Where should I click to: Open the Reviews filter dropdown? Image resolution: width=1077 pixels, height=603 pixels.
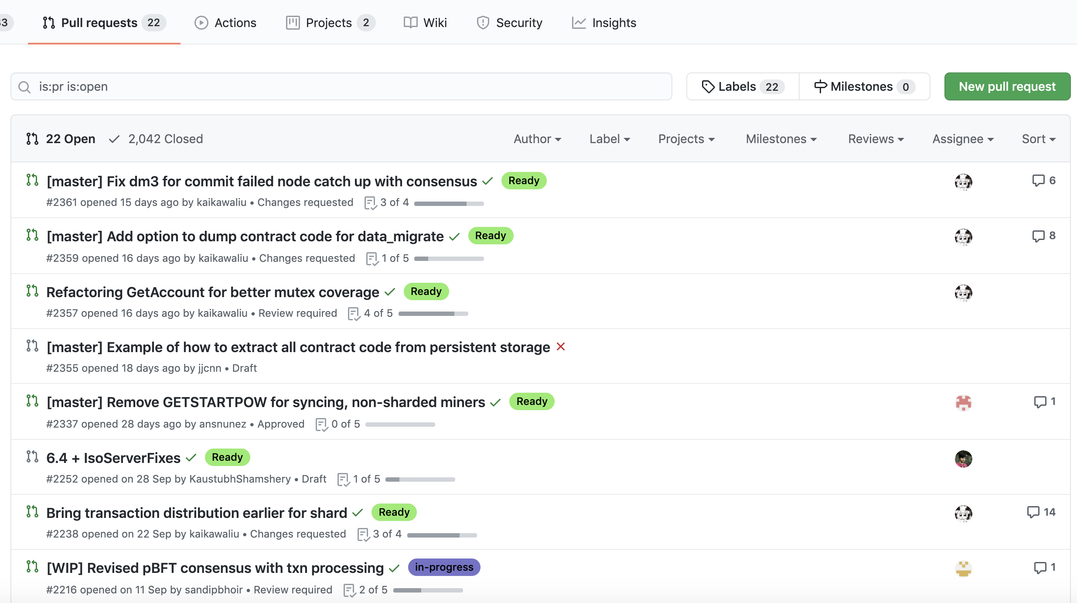876,139
